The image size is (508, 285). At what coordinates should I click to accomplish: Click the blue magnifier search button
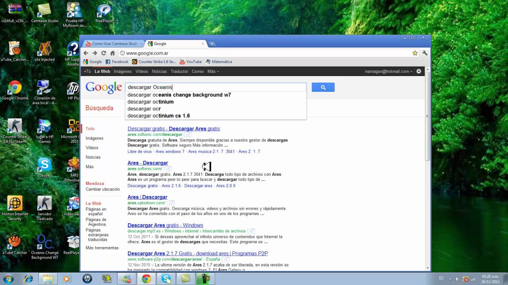click(x=323, y=87)
